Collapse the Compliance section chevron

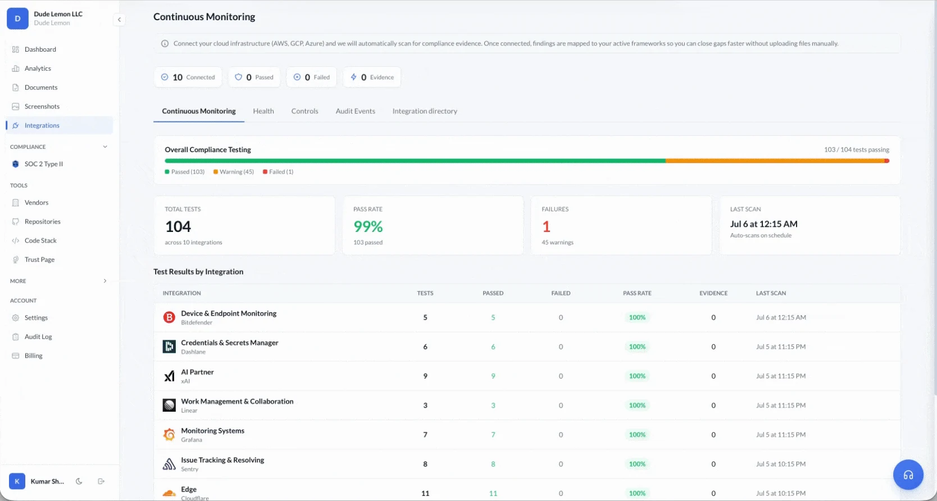point(105,147)
